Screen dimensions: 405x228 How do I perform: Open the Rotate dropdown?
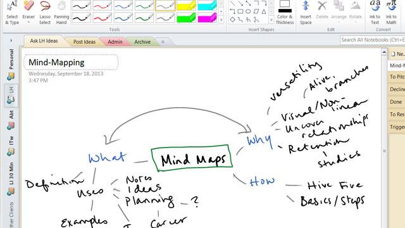pyautogui.click(x=356, y=11)
